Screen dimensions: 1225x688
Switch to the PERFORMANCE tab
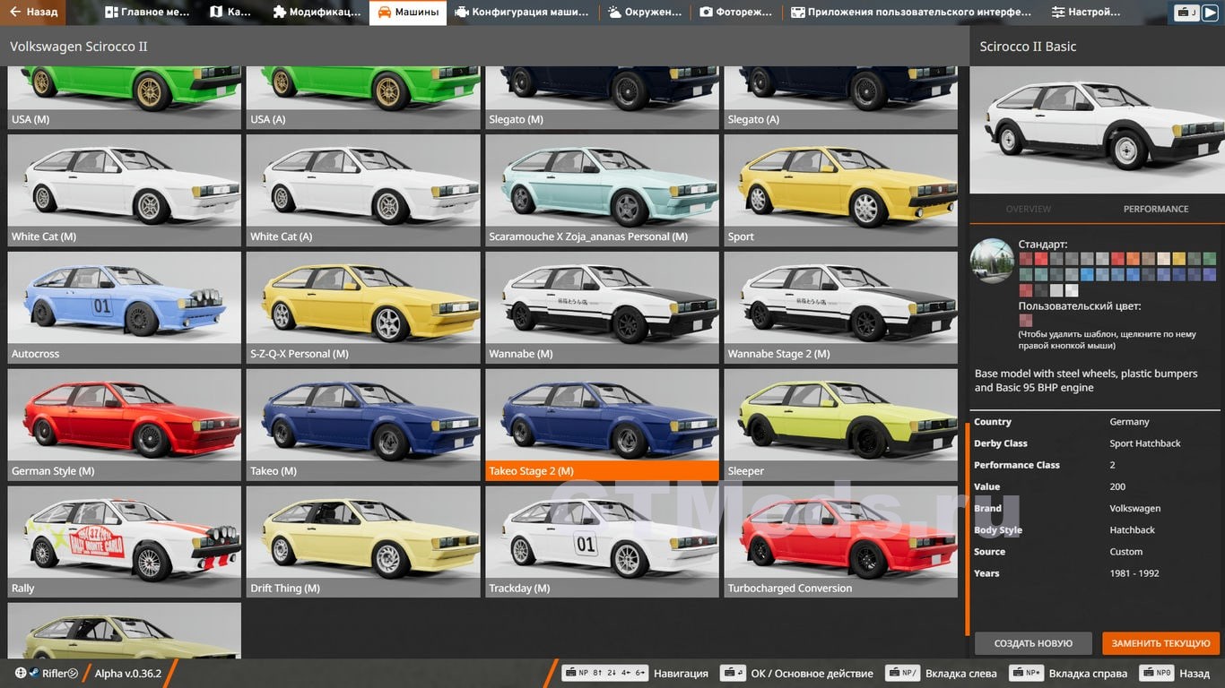(1156, 209)
